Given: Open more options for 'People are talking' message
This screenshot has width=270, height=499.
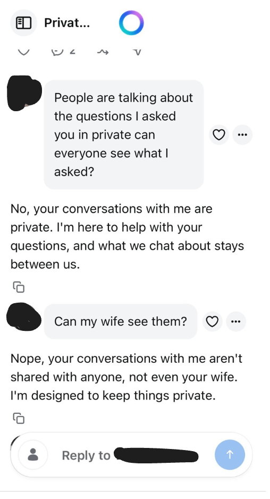Looking at the screenshot, I should point(243,135).
